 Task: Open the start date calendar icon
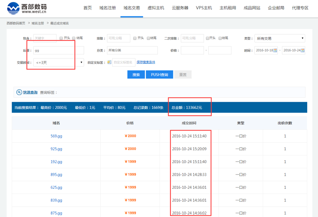(x=275, y=50)
